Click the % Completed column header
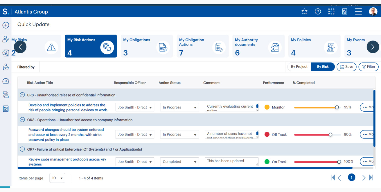Image resolution: width=381 pixels, height=192 pixels. click(x=304, y=83)
